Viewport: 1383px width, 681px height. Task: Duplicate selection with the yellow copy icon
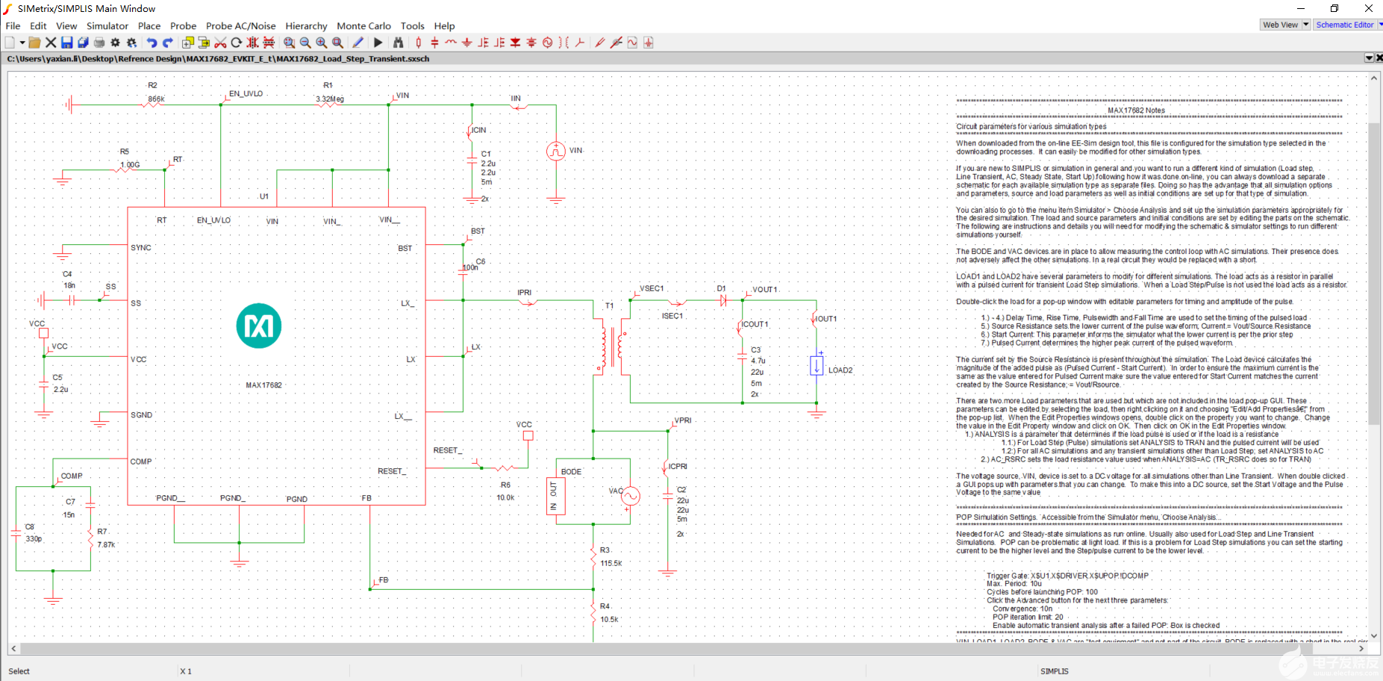(x=187, y=43)
